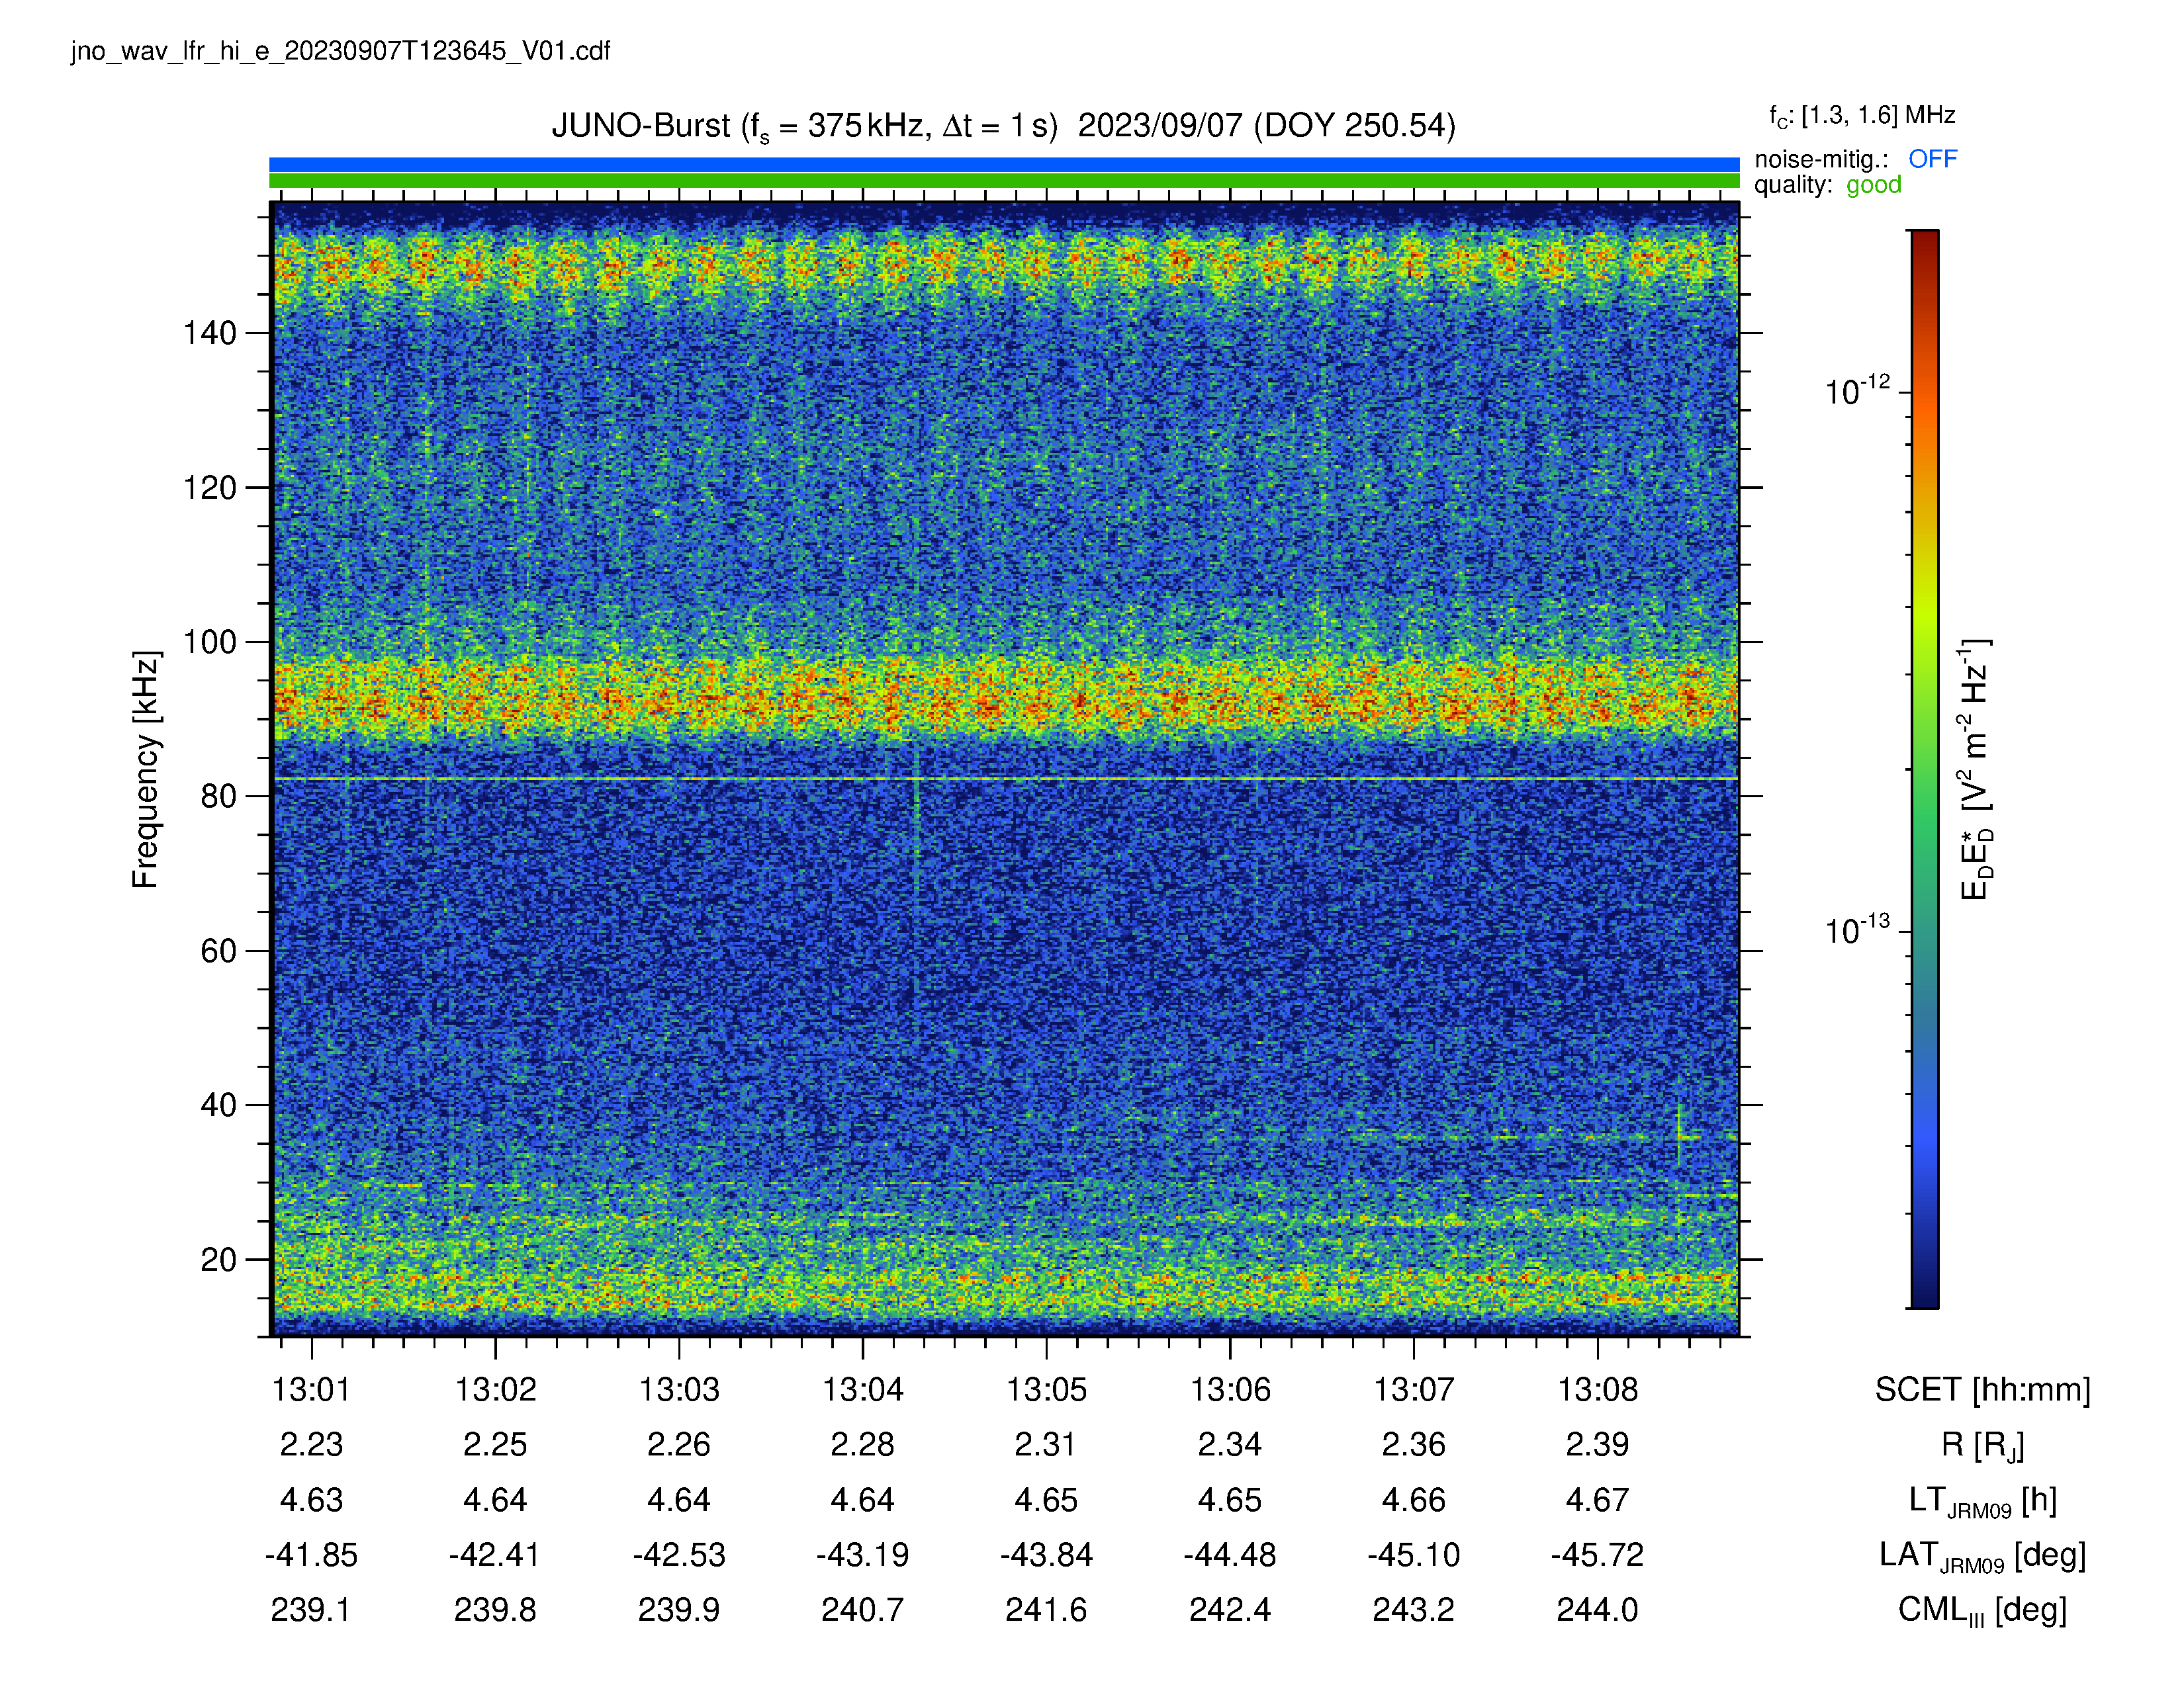Click the green quality status bar
2184x1687 pixels.
point(1004,181)
